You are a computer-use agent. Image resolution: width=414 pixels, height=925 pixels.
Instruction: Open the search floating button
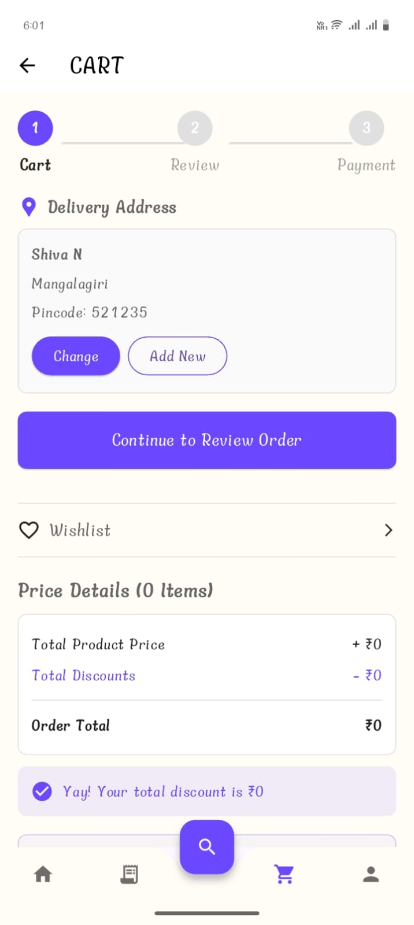pyautogui.click(x=207, y=847)
